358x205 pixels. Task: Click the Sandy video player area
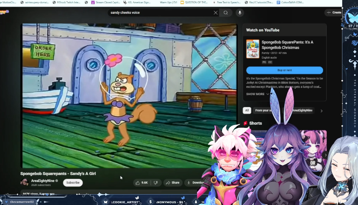(x=129, y=96)
